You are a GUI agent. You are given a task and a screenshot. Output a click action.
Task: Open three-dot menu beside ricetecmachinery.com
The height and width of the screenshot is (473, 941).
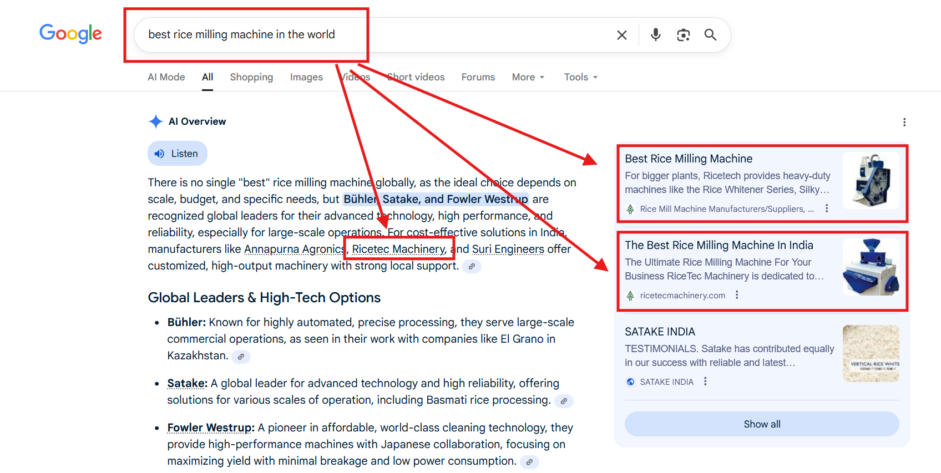tap(737, 295)
